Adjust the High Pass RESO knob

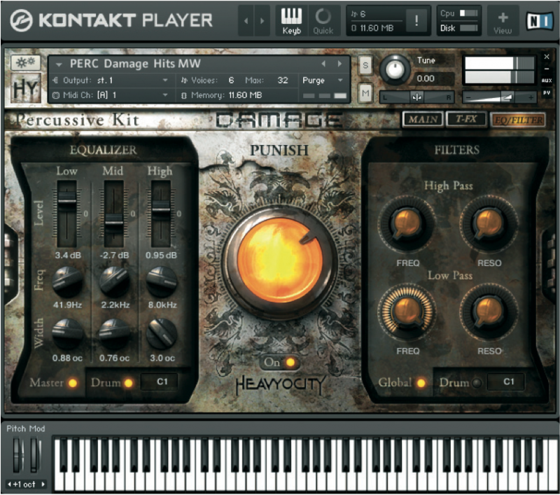pos(489,223)
